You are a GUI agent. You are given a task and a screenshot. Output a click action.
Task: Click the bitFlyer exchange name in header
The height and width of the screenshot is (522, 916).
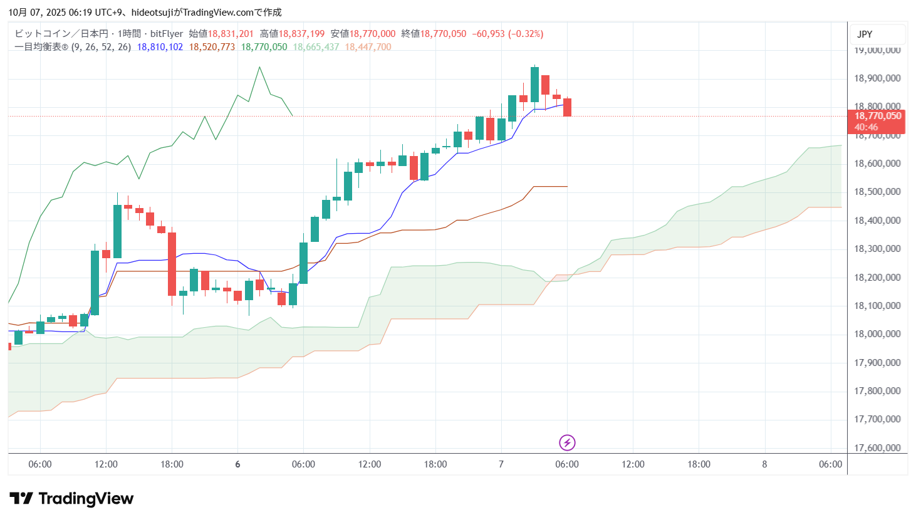pyautogui.click(x=167, y=34)
